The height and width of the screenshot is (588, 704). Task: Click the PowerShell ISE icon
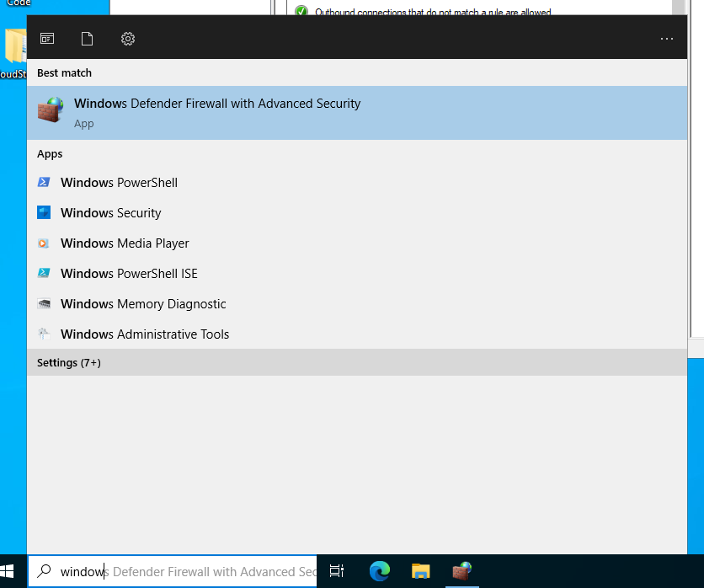pyautogui.click(x=44, y=273)
